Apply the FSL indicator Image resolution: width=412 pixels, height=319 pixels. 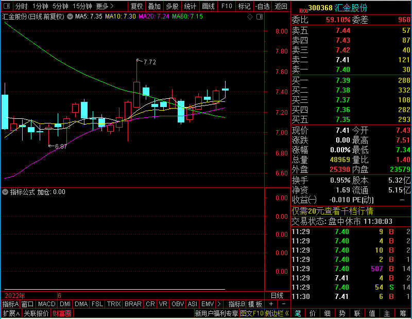[x=97, y=304]
